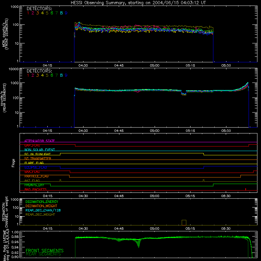
Task: Click green detector 6 in rear segments legend
Action: pos(52,75)
